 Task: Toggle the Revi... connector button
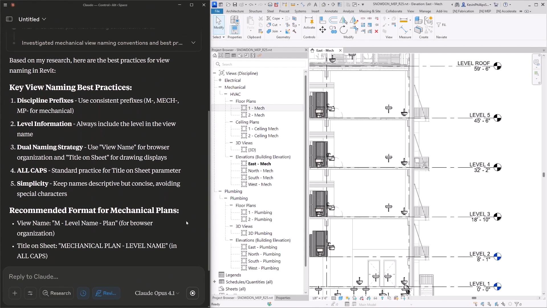point(106,293)
